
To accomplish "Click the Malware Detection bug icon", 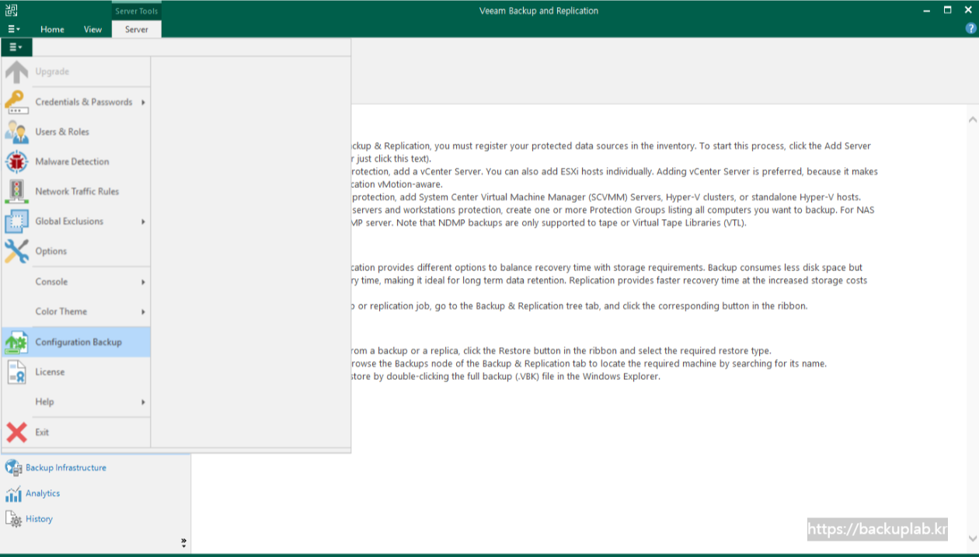I will click(16, 162).
